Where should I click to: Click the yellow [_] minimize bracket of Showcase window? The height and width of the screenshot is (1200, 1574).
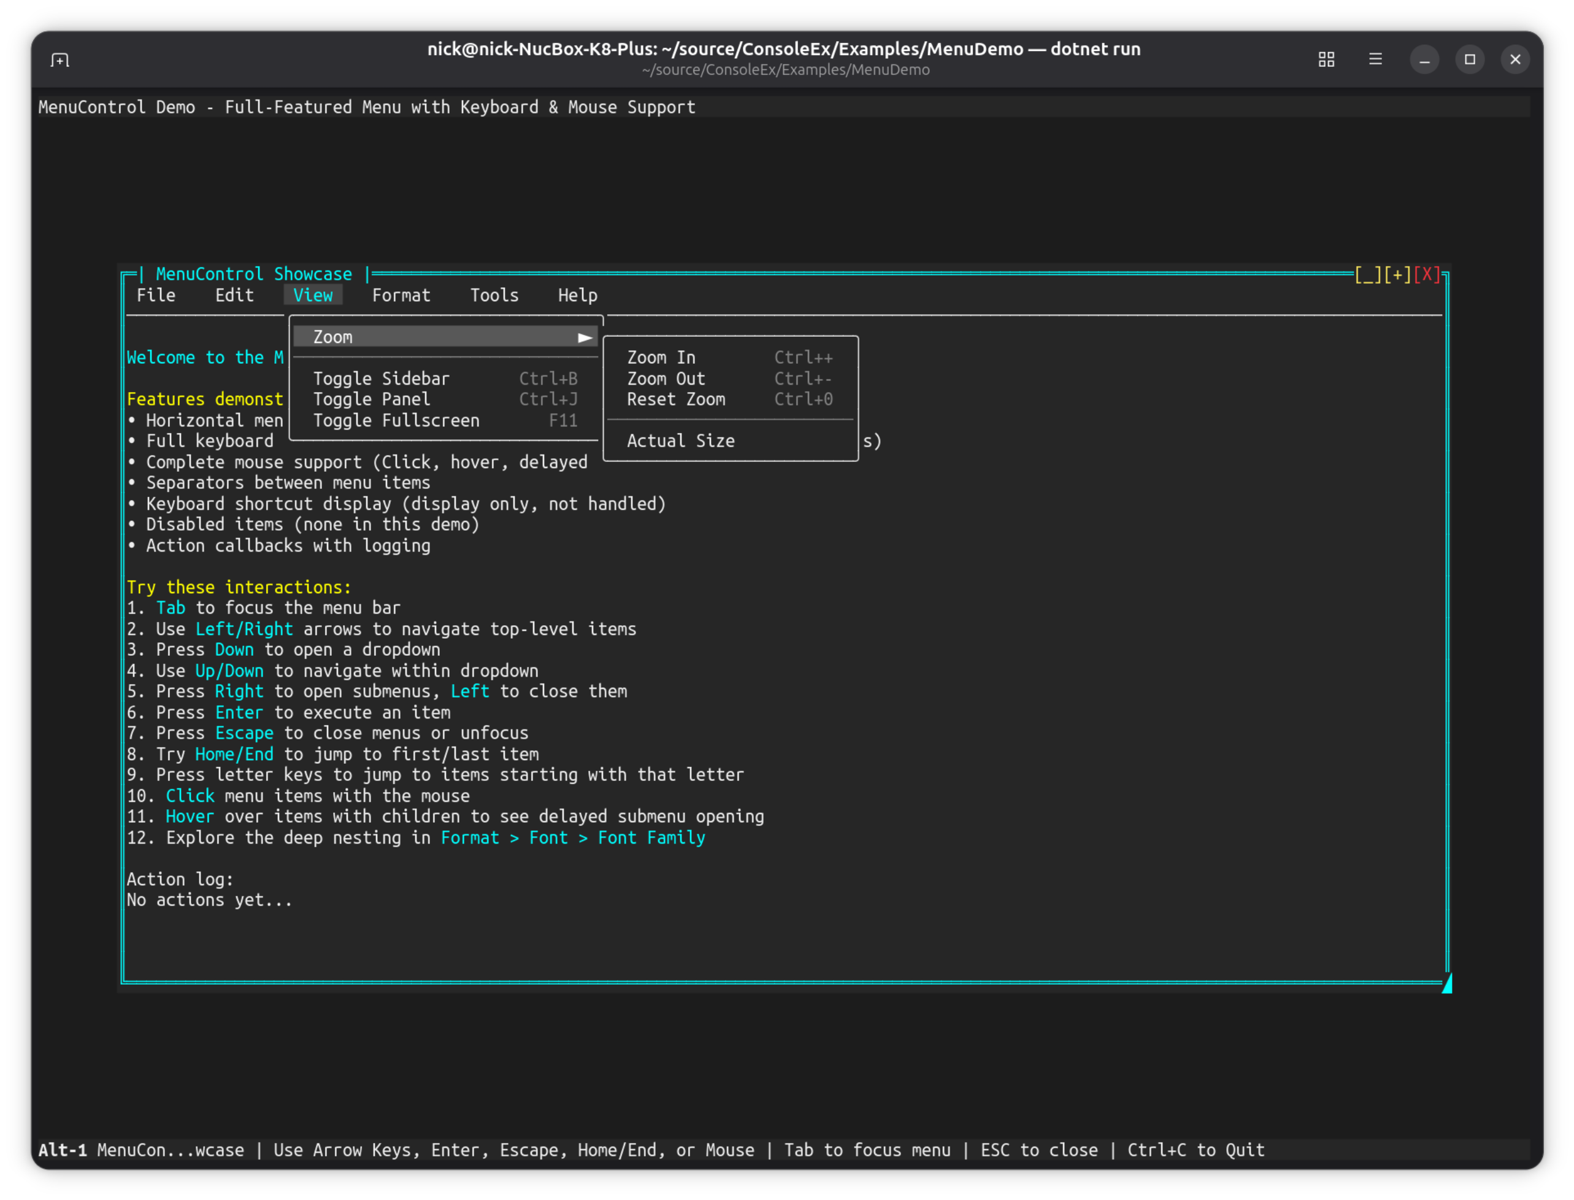coord(1368,274)
